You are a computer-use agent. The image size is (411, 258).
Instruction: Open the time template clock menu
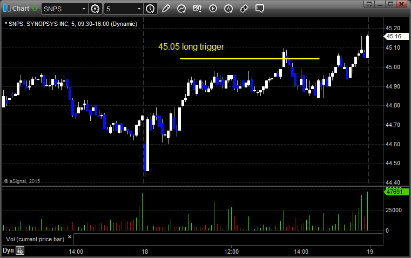[x=150, y=9]
